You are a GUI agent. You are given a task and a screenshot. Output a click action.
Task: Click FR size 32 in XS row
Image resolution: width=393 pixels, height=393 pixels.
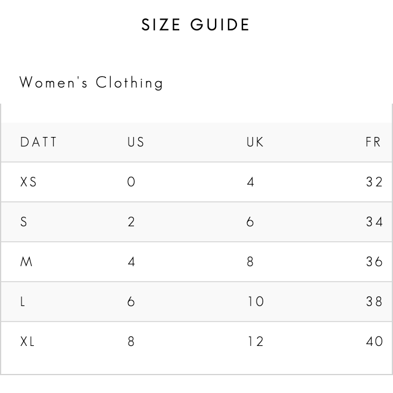(374, 182)
